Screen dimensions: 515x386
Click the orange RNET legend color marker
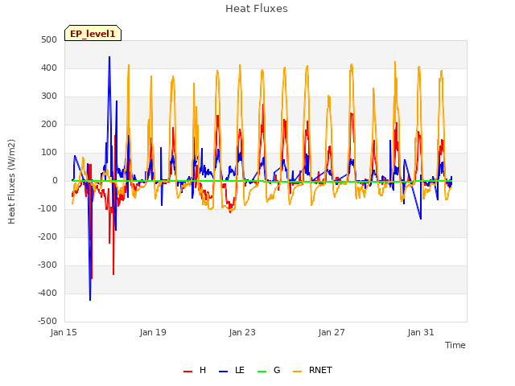click(x=298, y=372)
